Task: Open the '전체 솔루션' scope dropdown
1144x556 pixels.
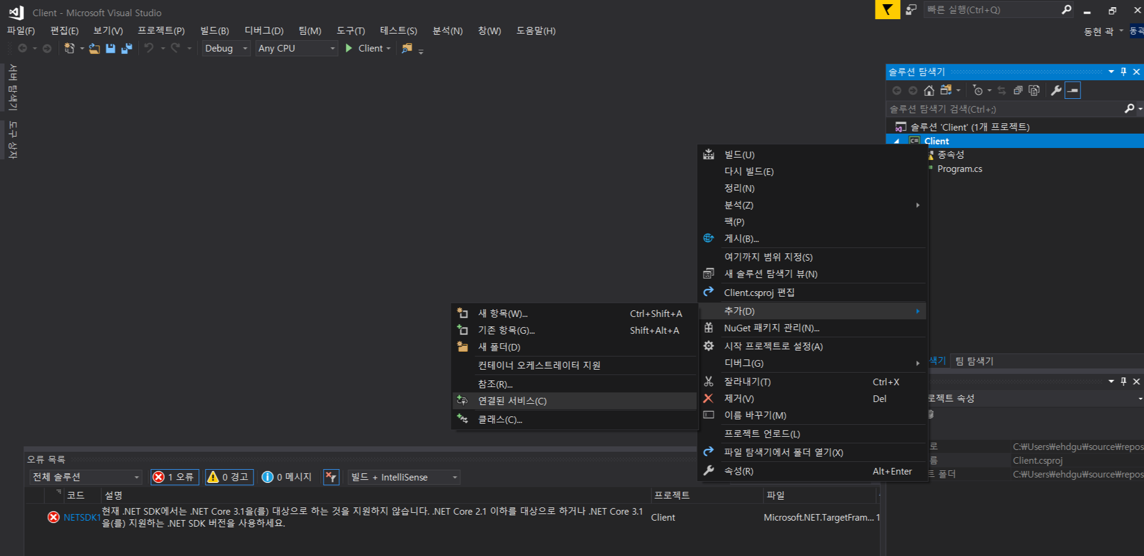Action: pos(85,477)
